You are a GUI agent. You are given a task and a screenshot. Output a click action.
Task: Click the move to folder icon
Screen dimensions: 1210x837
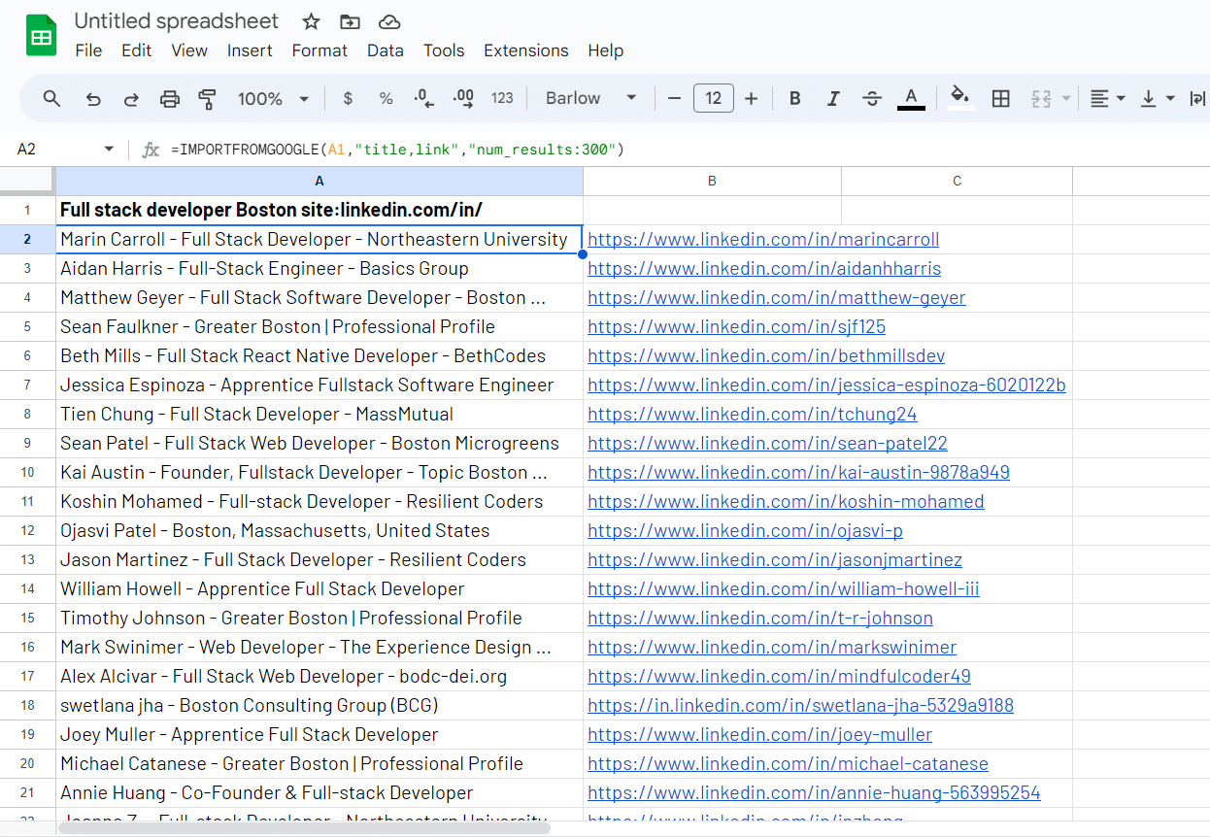coord(350,21)
